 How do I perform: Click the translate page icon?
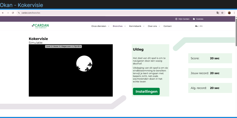pyautogui.click(x=218, y=13)
